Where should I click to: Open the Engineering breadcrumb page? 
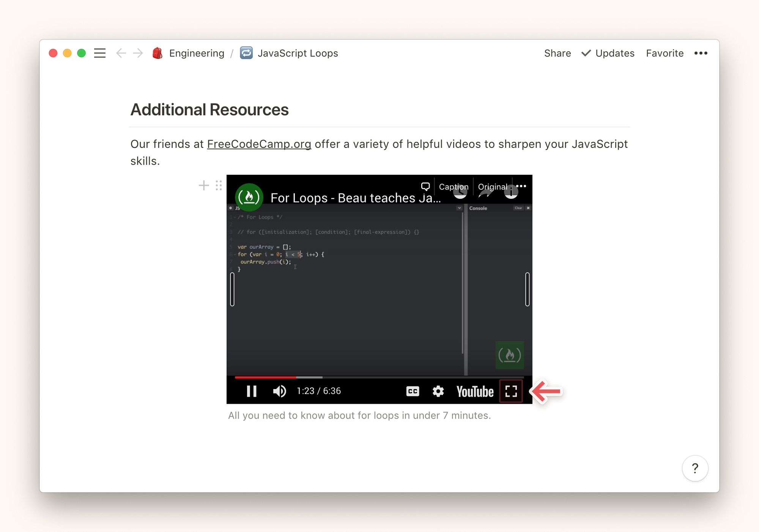(x=197, y=53)
